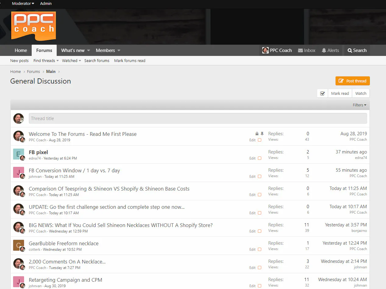Open the Admin menu item
Screen dimensions: 386x289
[x=46, y=4]
